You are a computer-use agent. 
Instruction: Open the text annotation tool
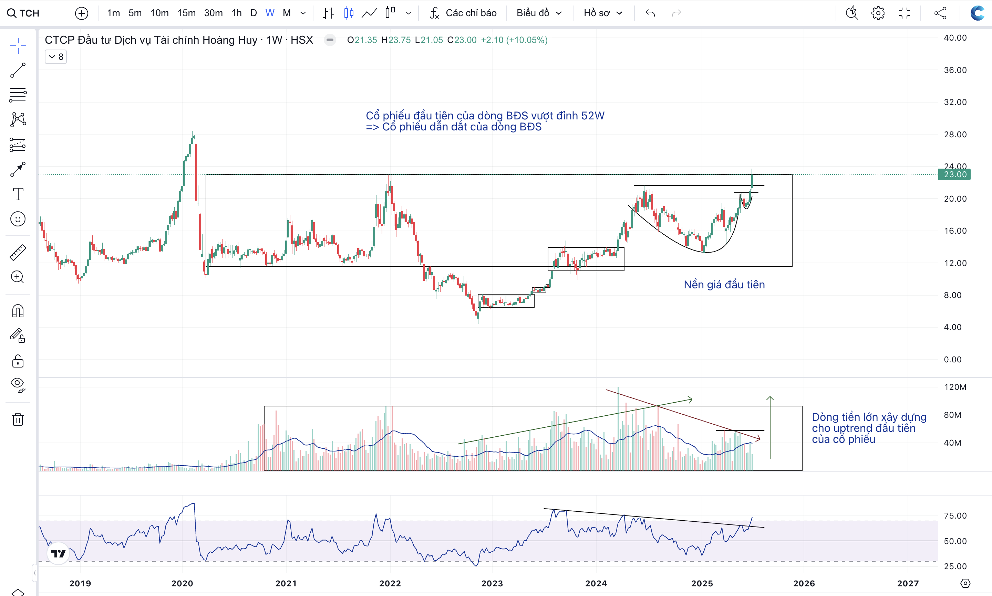[x=18, y=194]
